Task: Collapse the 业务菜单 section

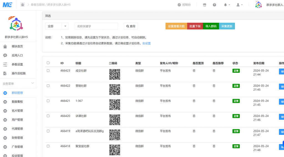Action: pos(33,83)
